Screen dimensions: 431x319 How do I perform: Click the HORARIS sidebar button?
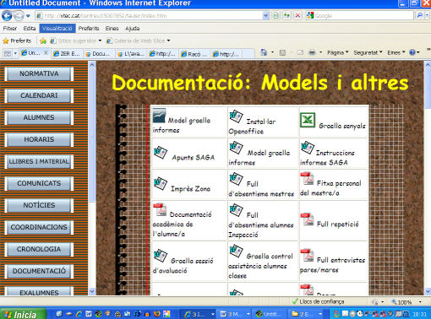coord(39,139)
